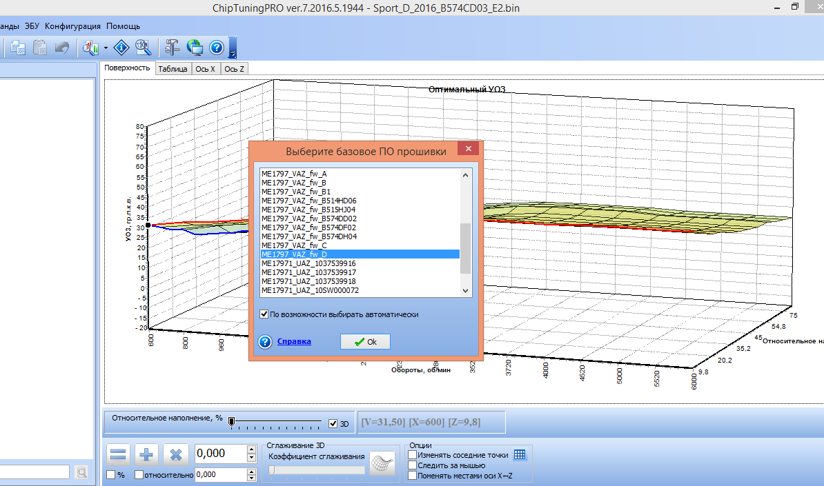Click the search magnifier icon in left panel

pos(82,472)
